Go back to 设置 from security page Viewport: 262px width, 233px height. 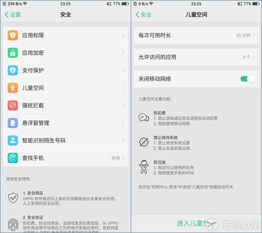point(13,15)
